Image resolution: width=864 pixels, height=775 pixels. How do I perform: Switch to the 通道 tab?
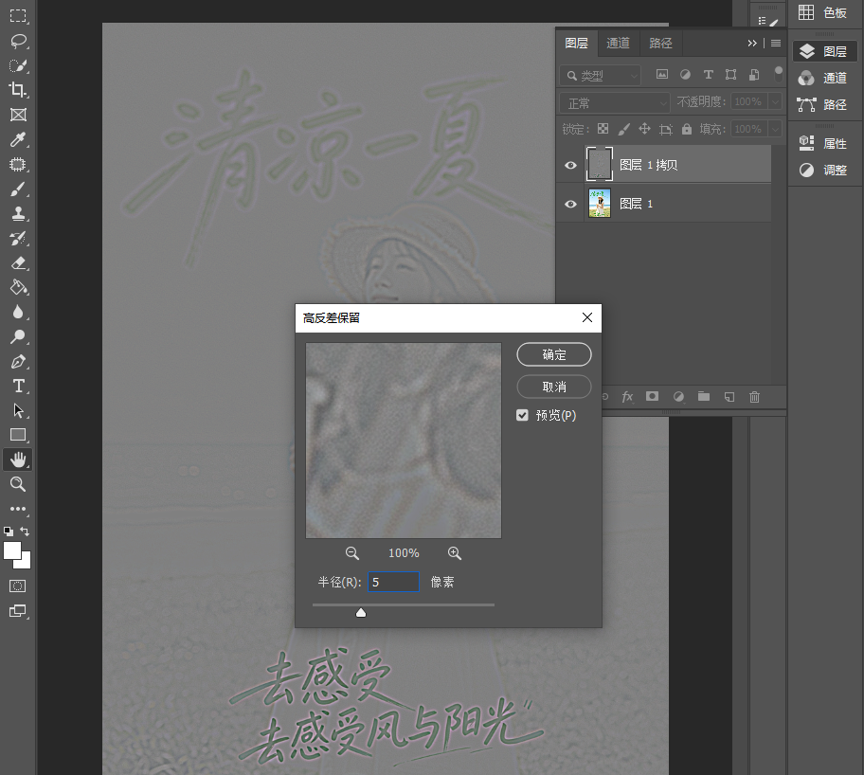[619, 43]
